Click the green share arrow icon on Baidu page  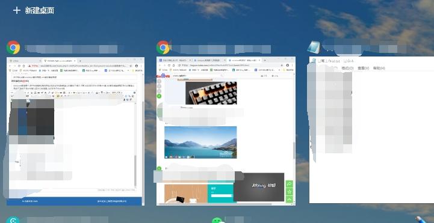tap(290, 184)
